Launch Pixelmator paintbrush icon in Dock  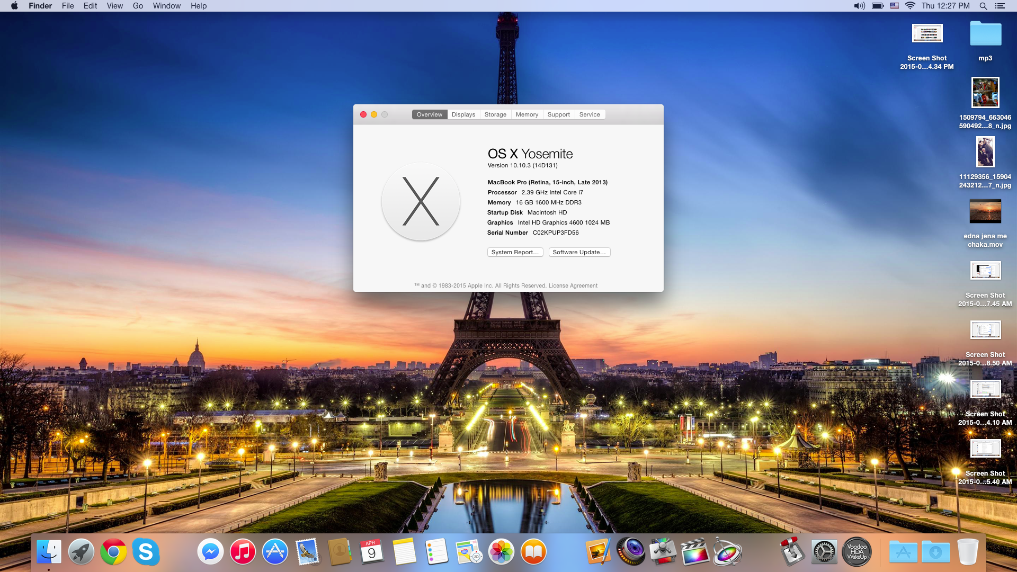pyautogui.click(x=598, y=552)
